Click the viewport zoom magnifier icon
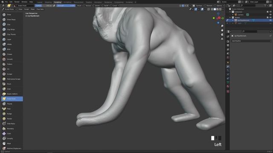The image size is (273, 153). coord(222,26)
